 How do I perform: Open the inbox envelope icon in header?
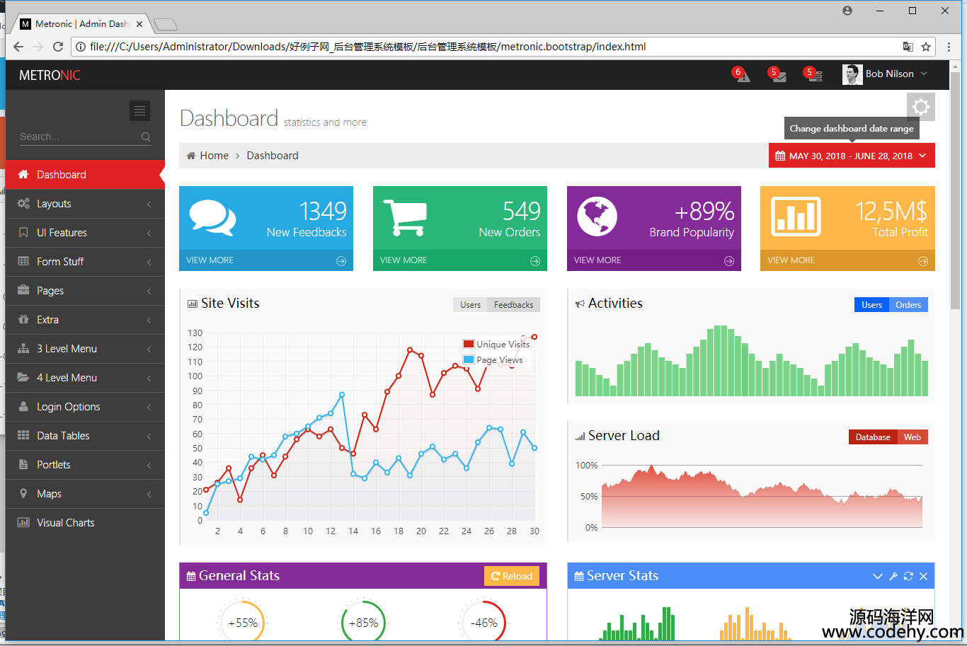779,75
